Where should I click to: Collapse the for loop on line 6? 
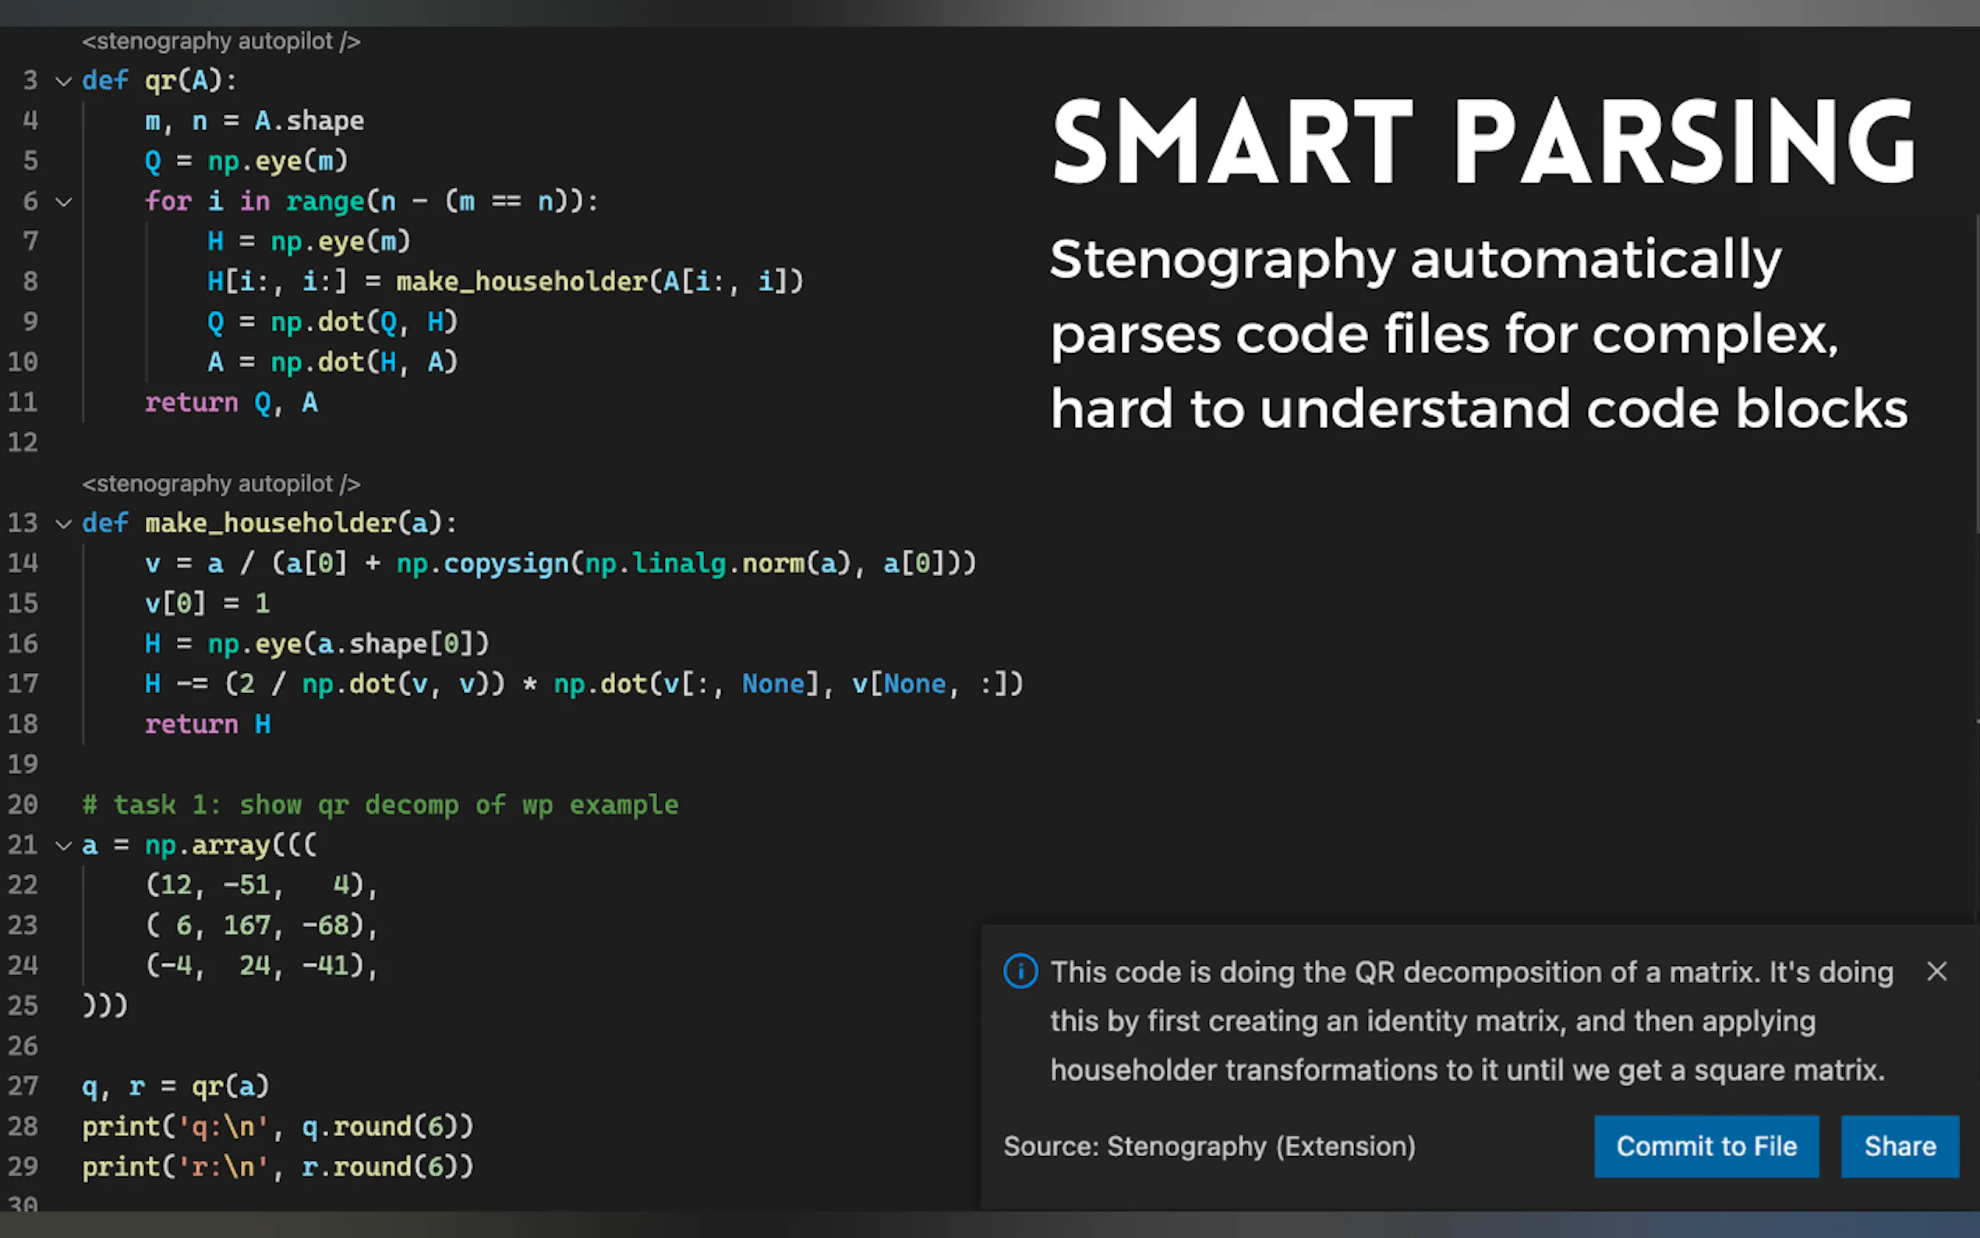(x=63, y=201)
